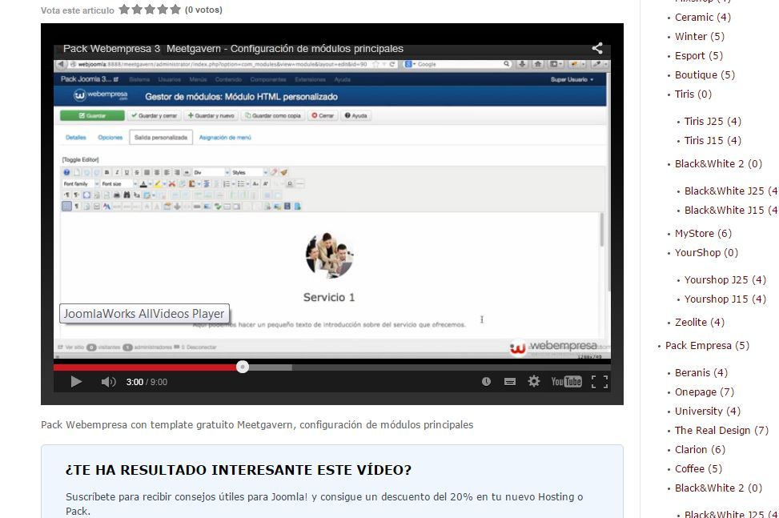Click the 3:00 / 9:00 time display
This screenshot has height=518, width=779.
click(147, 382)
